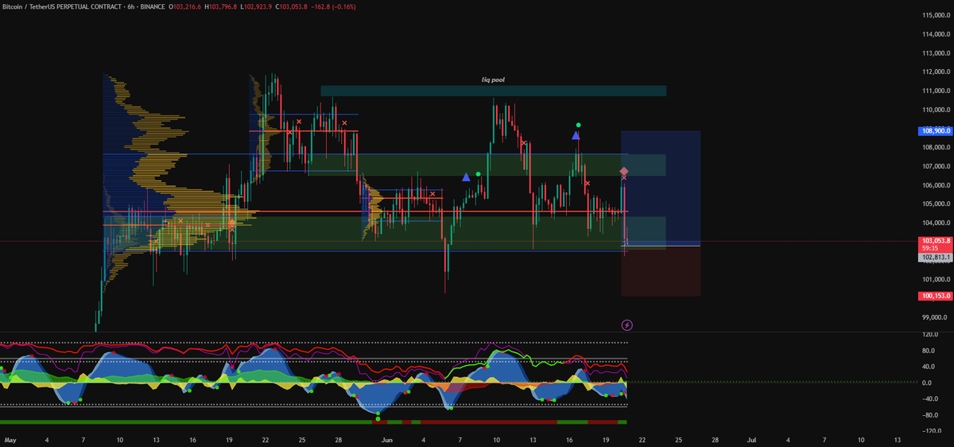Image resolution: width=954 pixels, height=447 pixels.
Task: Select the green dot above the June 16 triangle
Action: click(x=578, y=125)
